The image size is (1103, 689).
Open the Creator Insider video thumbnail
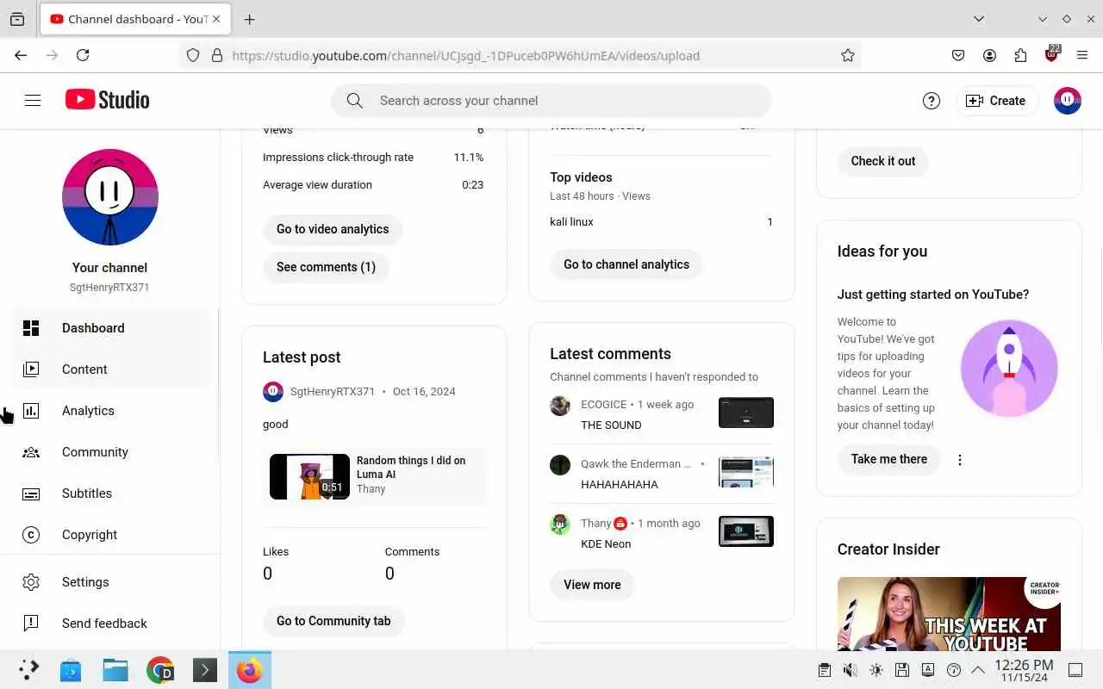tap(949, 613)
